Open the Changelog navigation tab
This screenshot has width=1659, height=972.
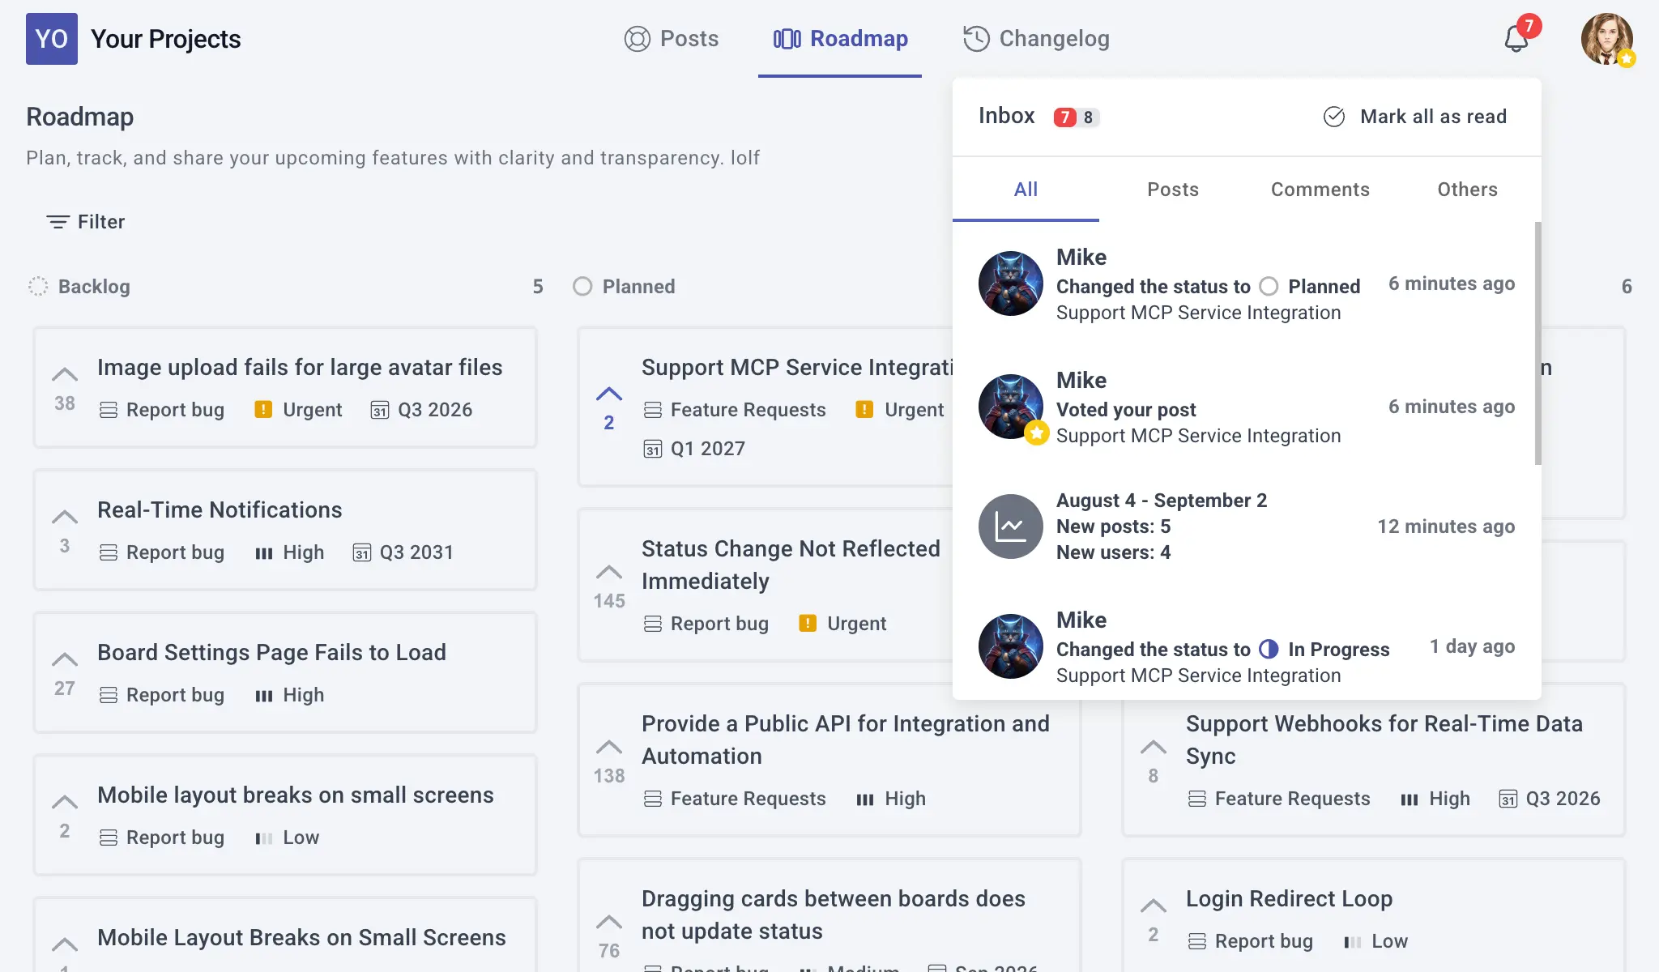click(1036, 39)
